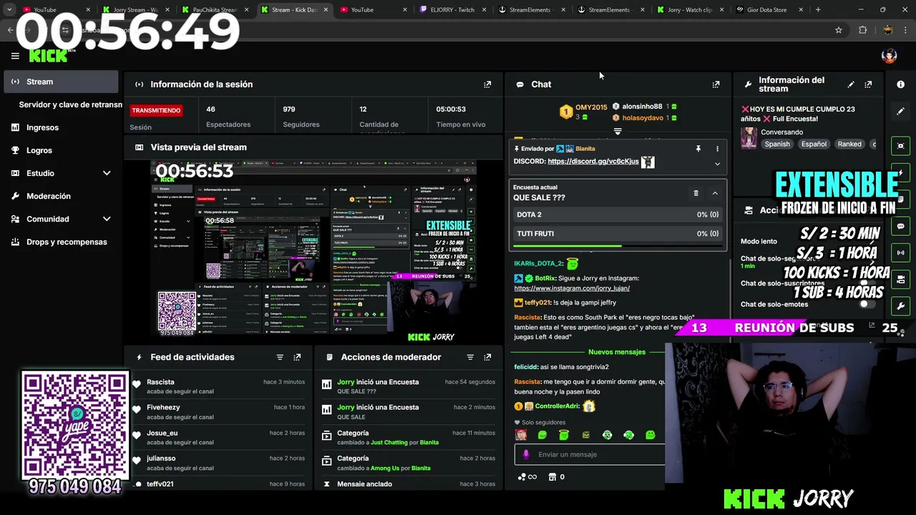Pop out Información del stream panel

coord(868,84)
